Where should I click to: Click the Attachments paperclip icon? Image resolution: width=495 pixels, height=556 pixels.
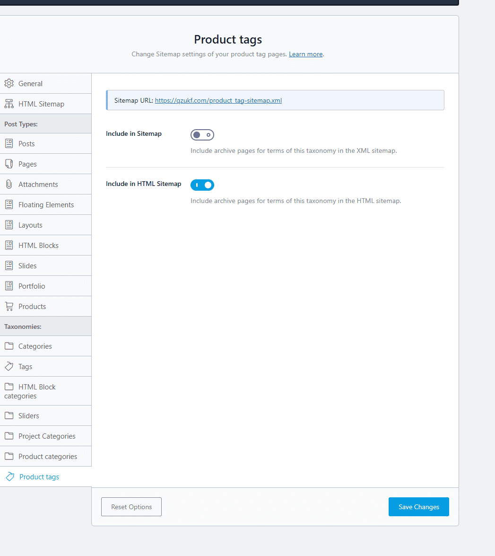[9, 185]
